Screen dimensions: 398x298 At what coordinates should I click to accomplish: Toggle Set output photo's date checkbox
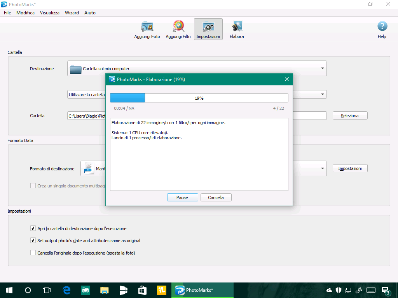pos(33,240)
